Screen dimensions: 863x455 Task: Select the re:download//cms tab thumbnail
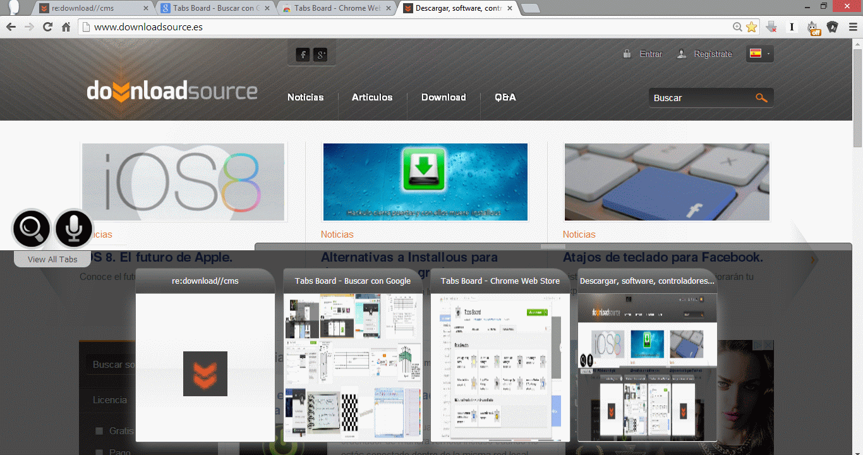205,355
